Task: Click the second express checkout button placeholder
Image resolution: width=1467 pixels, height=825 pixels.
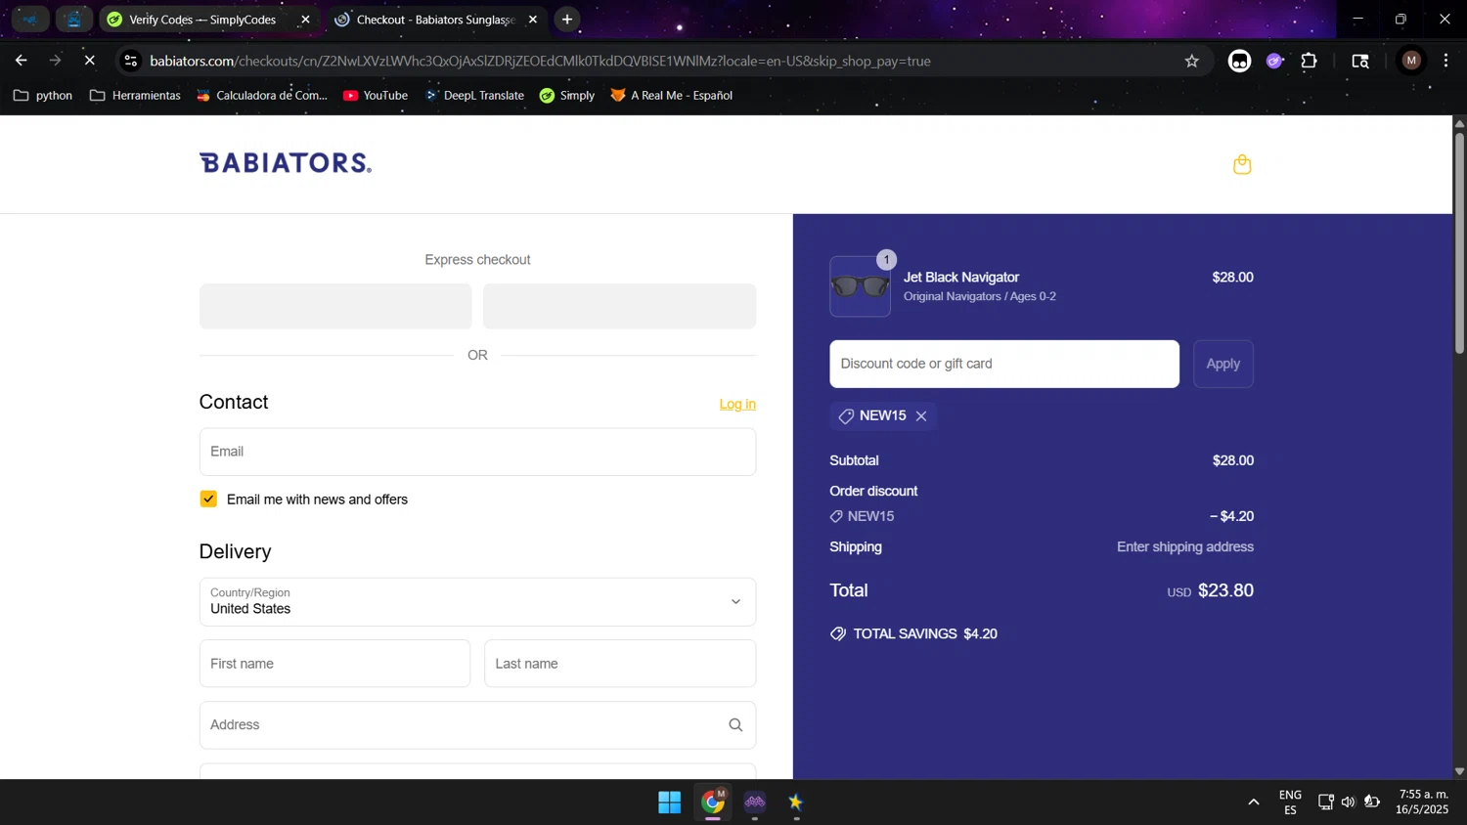Action: point(620,306)
